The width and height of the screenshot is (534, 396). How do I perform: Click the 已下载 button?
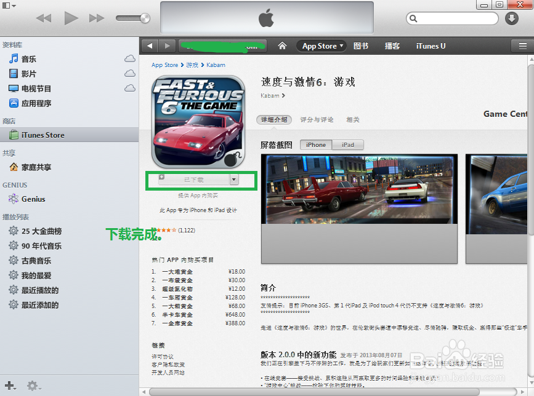point(194,180)
